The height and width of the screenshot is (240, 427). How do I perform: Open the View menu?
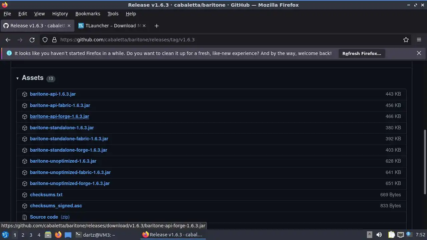(x=39, y=14)
